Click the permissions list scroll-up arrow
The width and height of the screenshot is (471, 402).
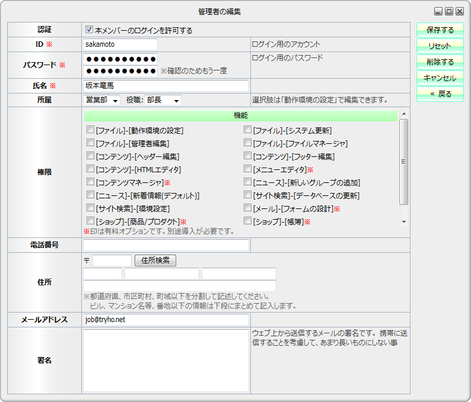tap(403, 114)
